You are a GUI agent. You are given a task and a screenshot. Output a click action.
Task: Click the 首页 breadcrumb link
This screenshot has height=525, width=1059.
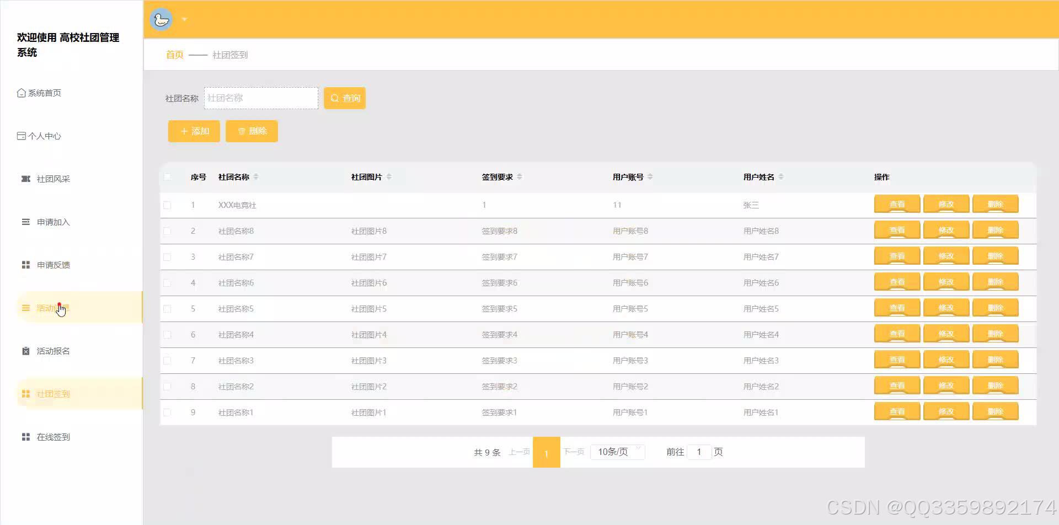[x=174, y=55]
